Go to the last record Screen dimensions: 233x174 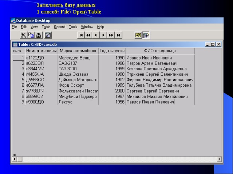(x=118, y=35)
